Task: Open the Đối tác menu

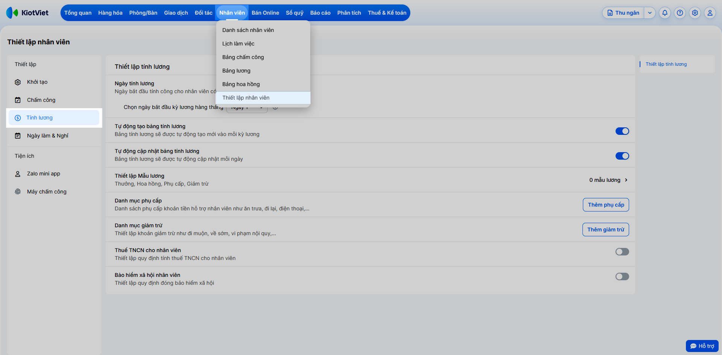Action: (203, 13)
